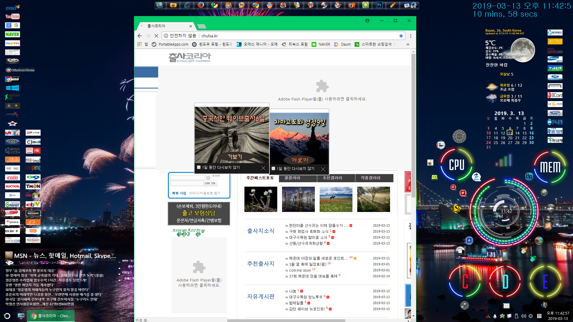Launch Firefox from the top dock
The image size is (573, 322).
click(201, 5)
